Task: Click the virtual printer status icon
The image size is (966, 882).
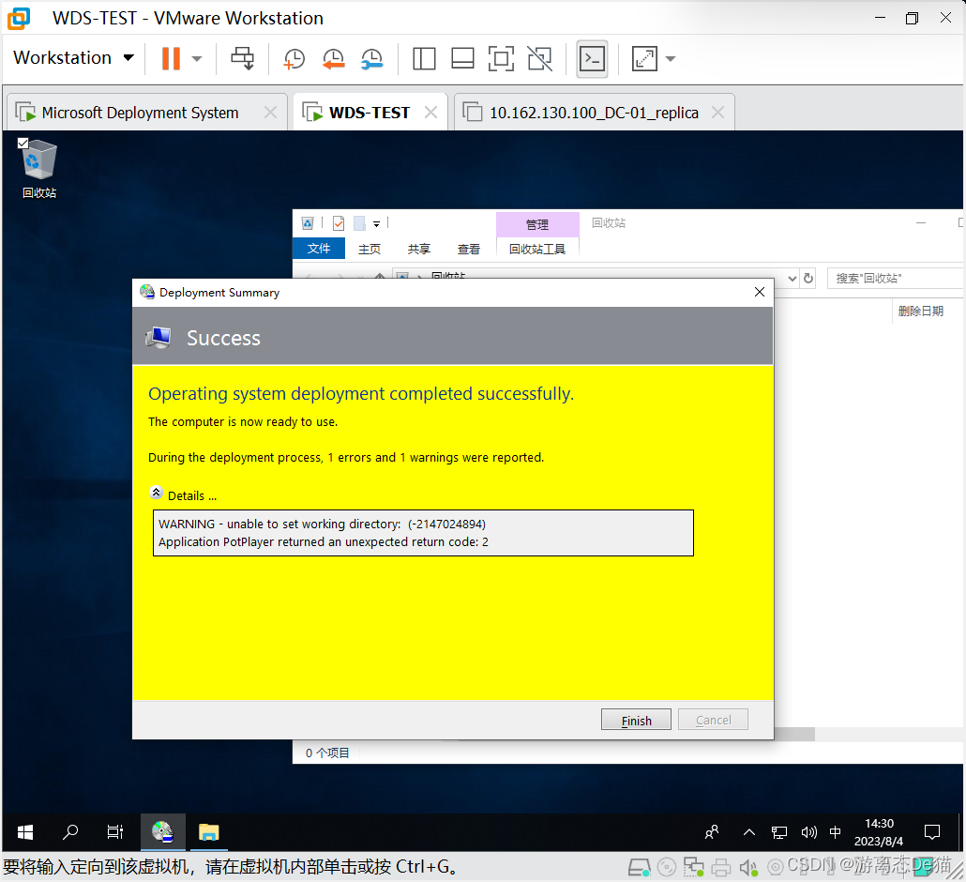Action: [721, 867]
